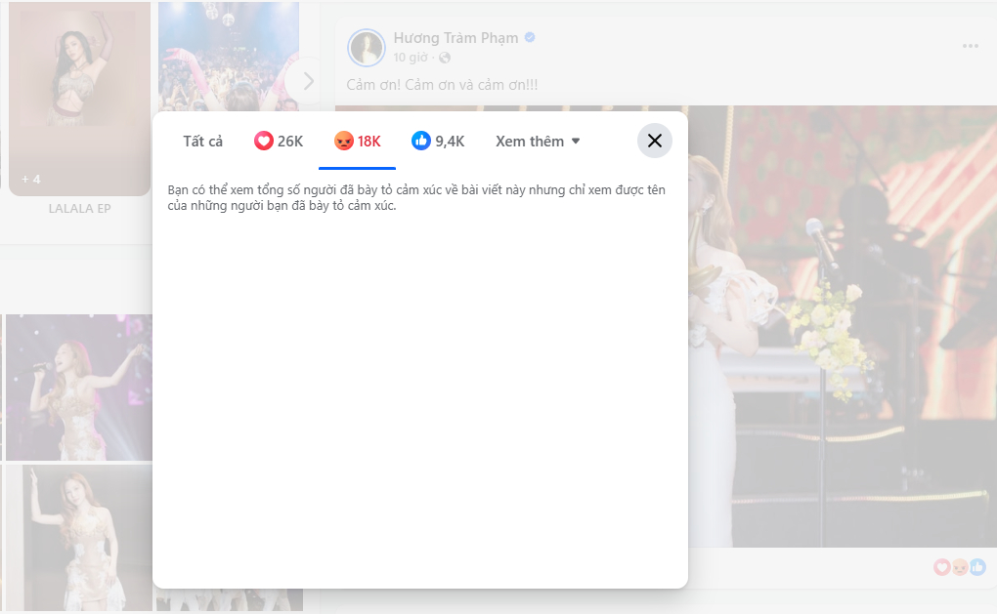Click the next-photo chevron arrow on the carousel

pyautogui.click(x=307, y=81)
